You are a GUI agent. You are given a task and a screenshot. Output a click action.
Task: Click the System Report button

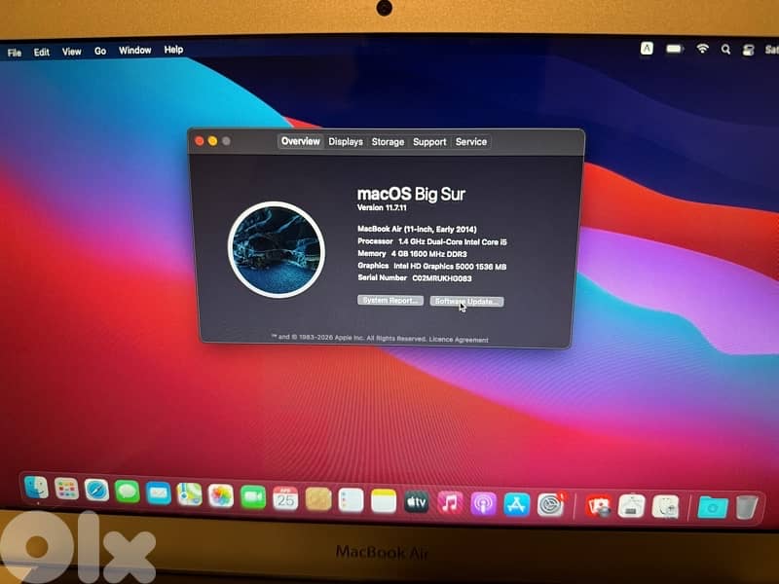point(390,301)
